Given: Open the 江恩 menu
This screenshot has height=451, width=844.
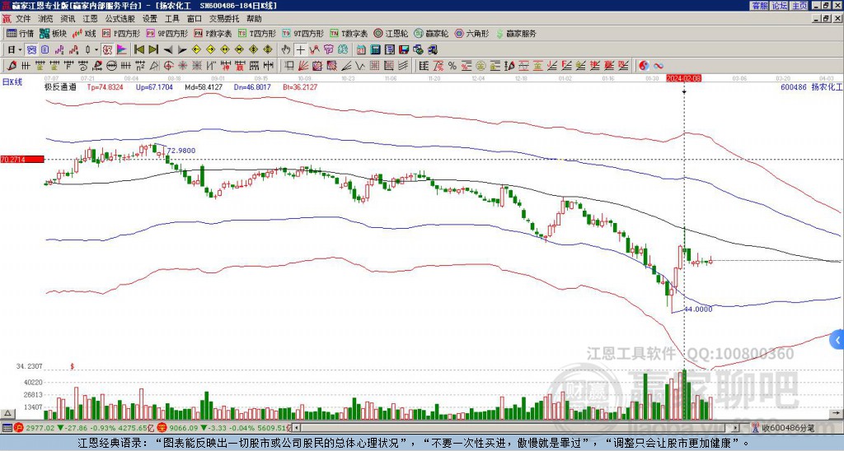Looking at the screenshot, I should click(x=90, y=19).
